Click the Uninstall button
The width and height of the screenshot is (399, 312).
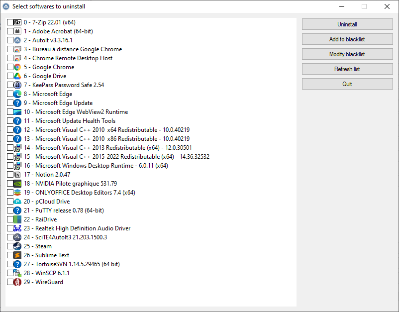coord(347,24)
